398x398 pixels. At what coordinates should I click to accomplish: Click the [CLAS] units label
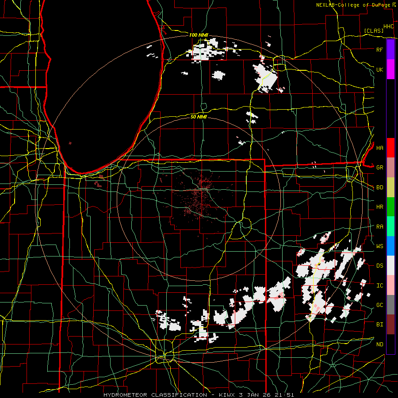point(374,31)
